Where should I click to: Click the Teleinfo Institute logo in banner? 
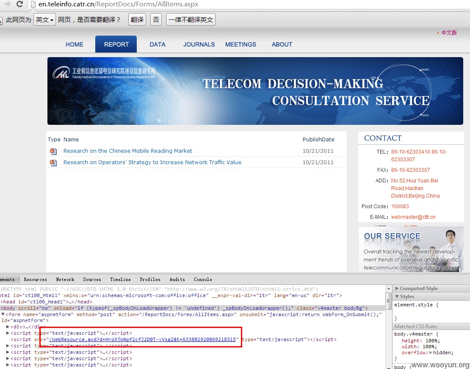(104, 73)
